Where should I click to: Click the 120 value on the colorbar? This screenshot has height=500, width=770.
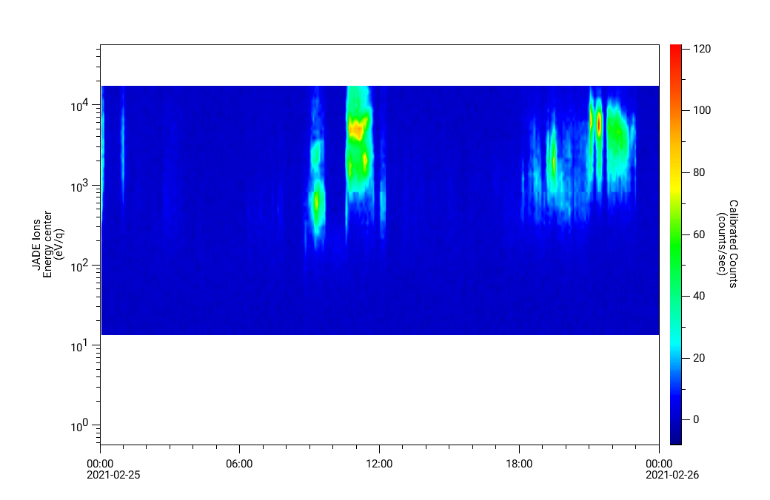point(702,49)
